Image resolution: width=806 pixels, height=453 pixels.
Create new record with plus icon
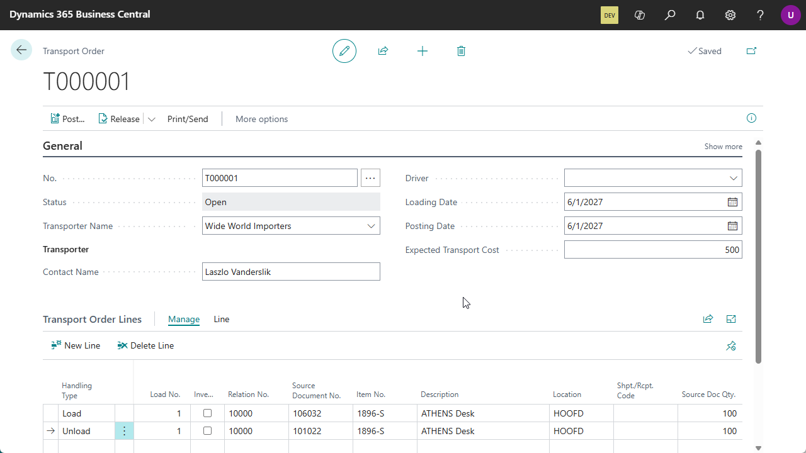click(x=423, y=51)
